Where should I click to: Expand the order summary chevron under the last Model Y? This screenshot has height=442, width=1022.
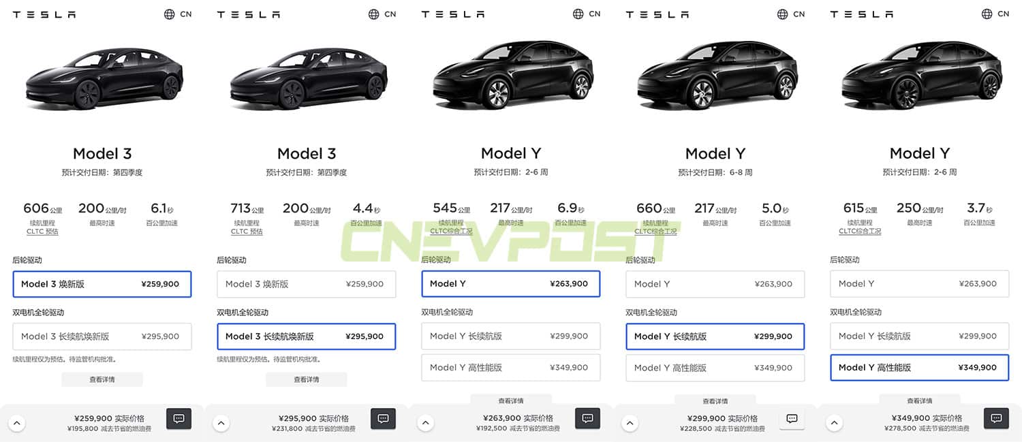835,422
